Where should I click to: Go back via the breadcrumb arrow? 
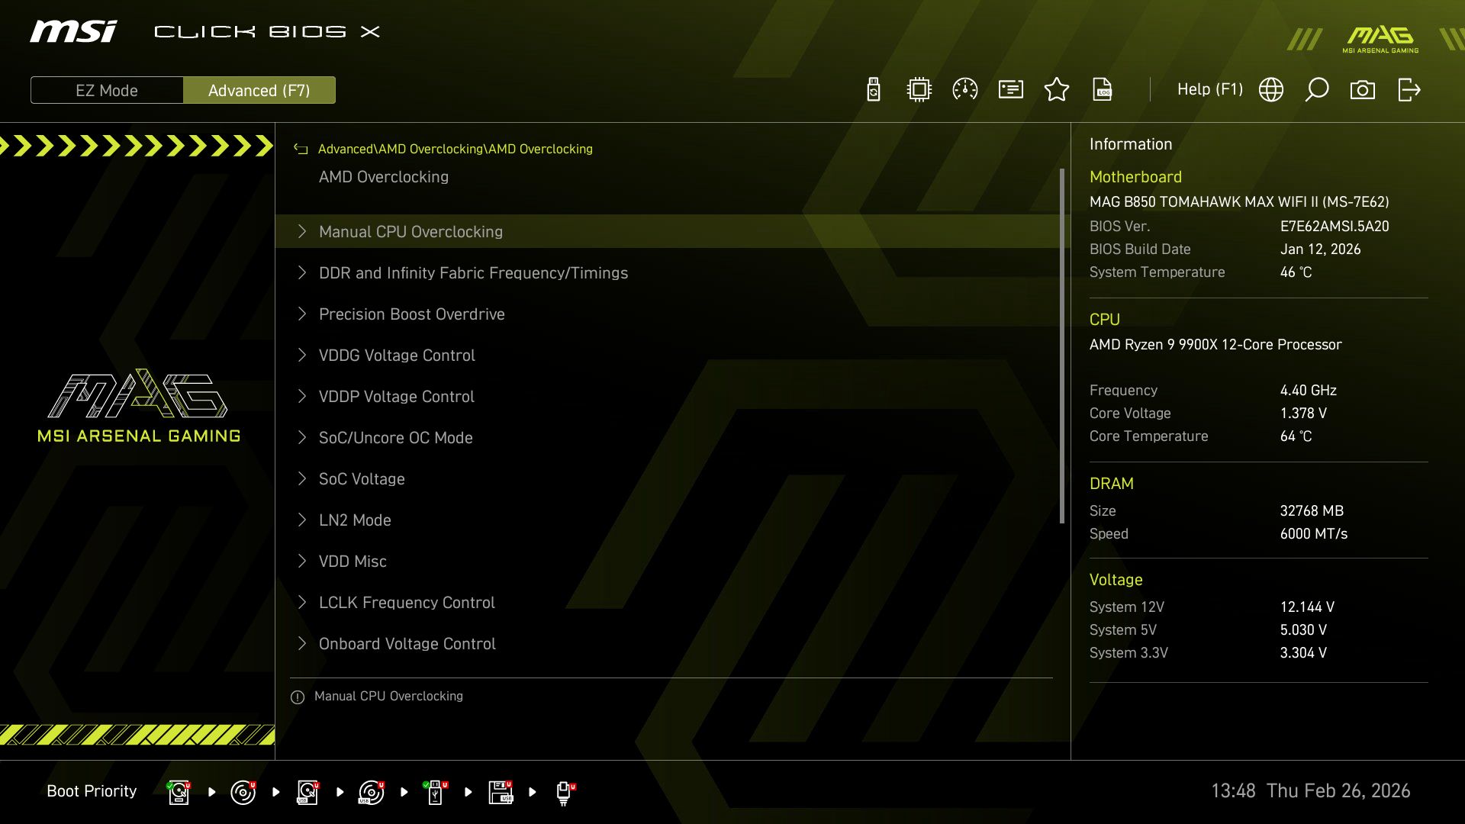coord(300,149)
